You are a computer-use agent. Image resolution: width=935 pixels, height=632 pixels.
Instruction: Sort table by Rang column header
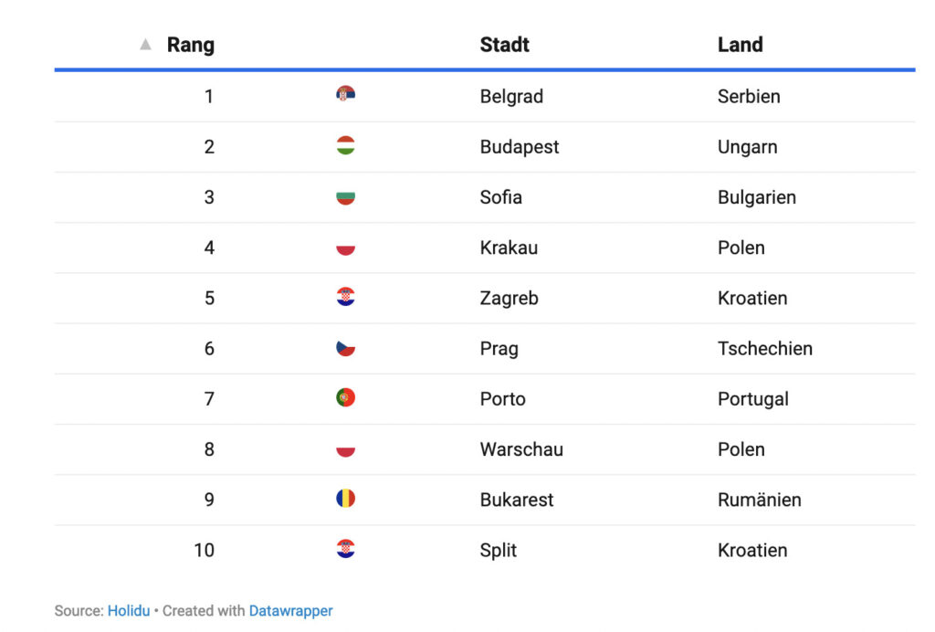coord(190,44)
